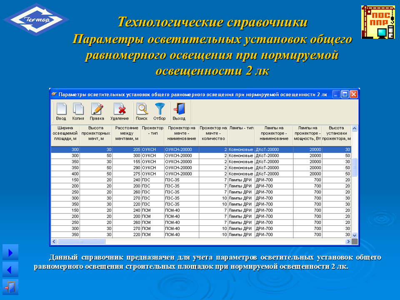Click ДРИ-700 in the last table row
Viewport: 400px width, 300px height.
[274, 235]
